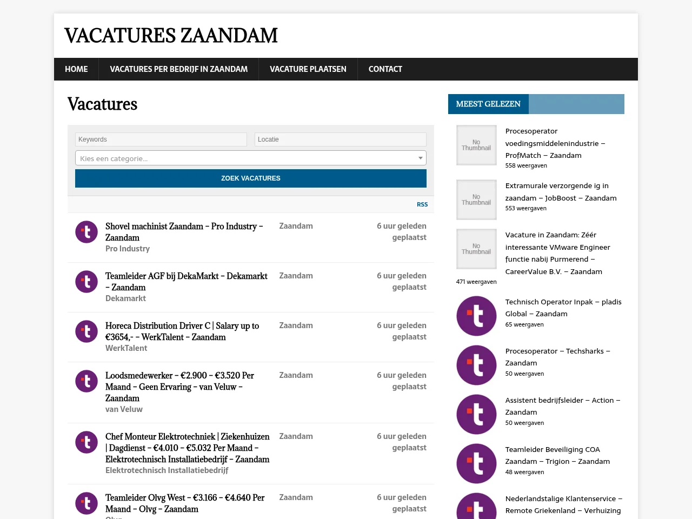This screenshot has height=519, width=692.
Task: Click the logo icon beside Teamleider AGF bij DekaMarkt
Action: (x=86, y=282)
